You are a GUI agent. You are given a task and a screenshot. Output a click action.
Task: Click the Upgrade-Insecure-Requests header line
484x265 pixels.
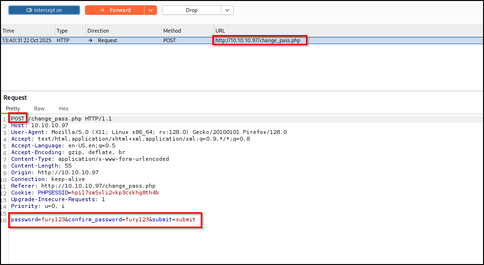[58, 199]
